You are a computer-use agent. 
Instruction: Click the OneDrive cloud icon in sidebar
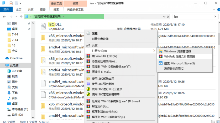point(7,58)
